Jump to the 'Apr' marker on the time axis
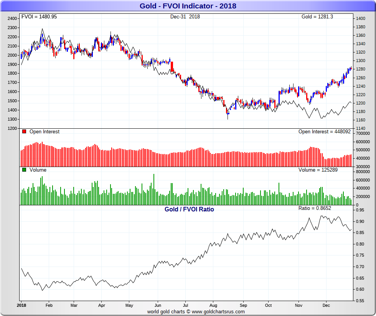 102,306
